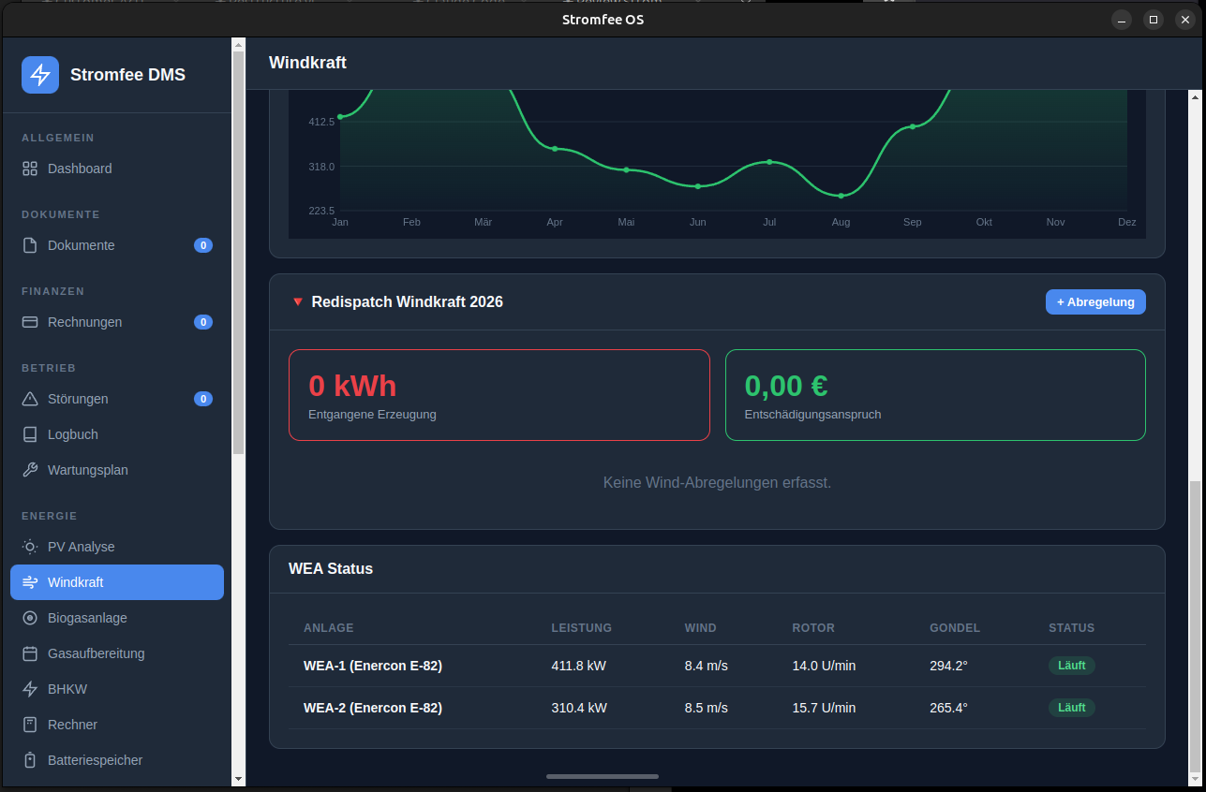Screen dimensions: 1206x792
Task: Collapse the Redispatch Windkraft 2026 triangle
Action: (298, 302)
